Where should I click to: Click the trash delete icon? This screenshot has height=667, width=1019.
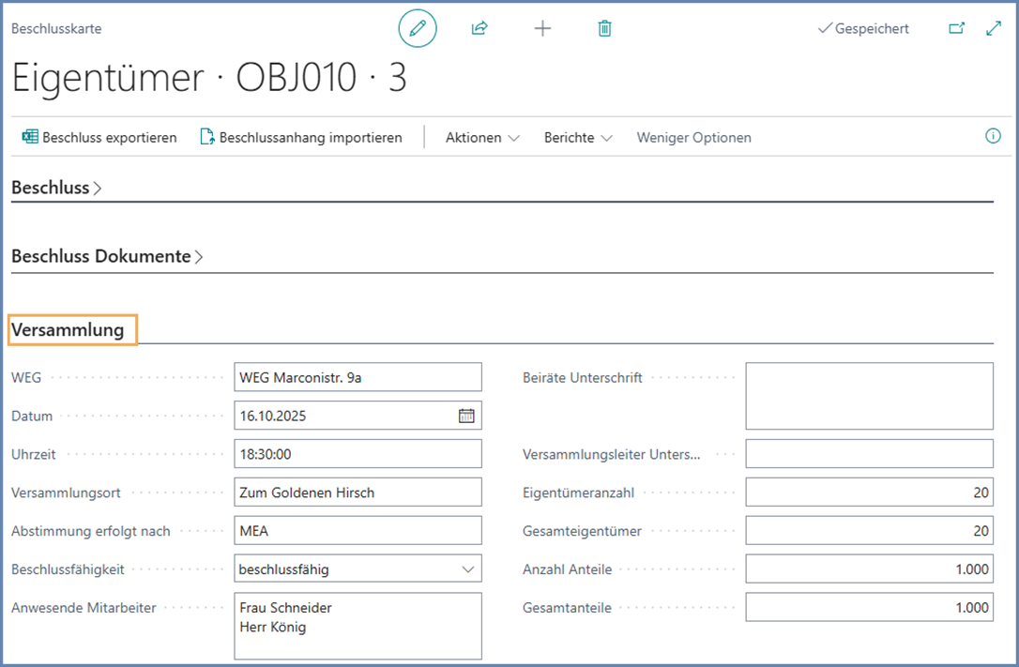pos(605,29)
